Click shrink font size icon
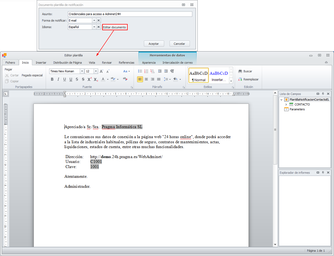 [x=108, y=71]
